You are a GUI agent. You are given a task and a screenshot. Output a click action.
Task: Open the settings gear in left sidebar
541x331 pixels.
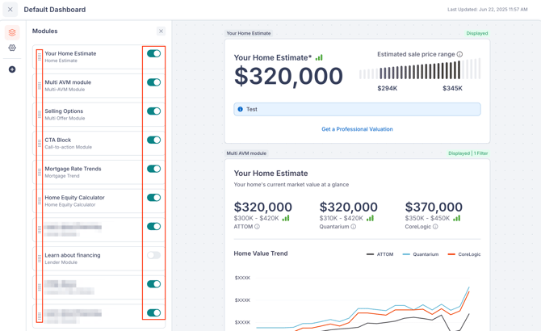pyautogui.click(x=12, y=48)
